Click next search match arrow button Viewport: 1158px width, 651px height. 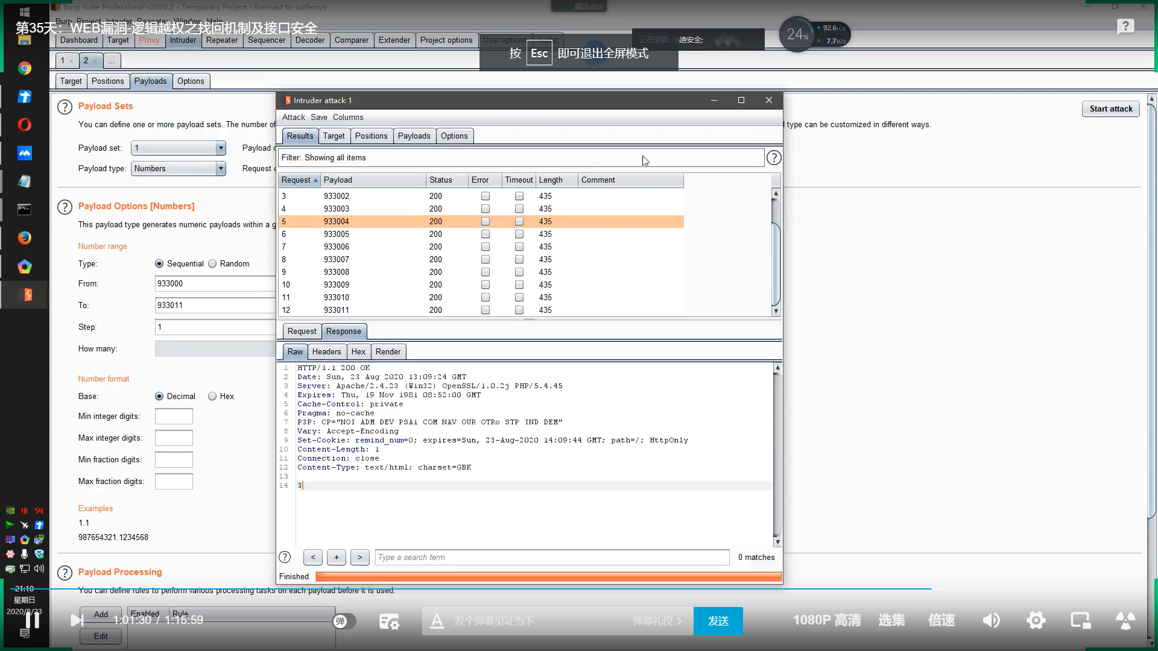(x=359, y=558)
